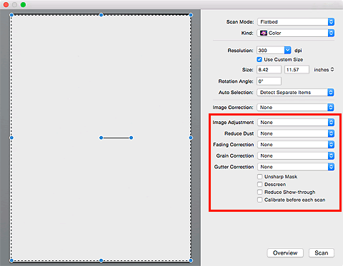Click the bottom-right selection corner handle

tap(191, 260)
